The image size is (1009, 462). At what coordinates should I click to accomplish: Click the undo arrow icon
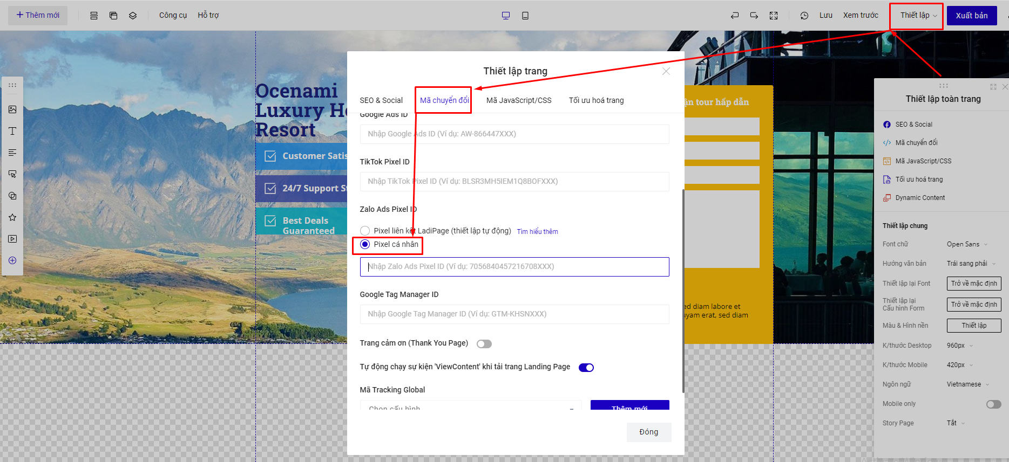[734, 16]
